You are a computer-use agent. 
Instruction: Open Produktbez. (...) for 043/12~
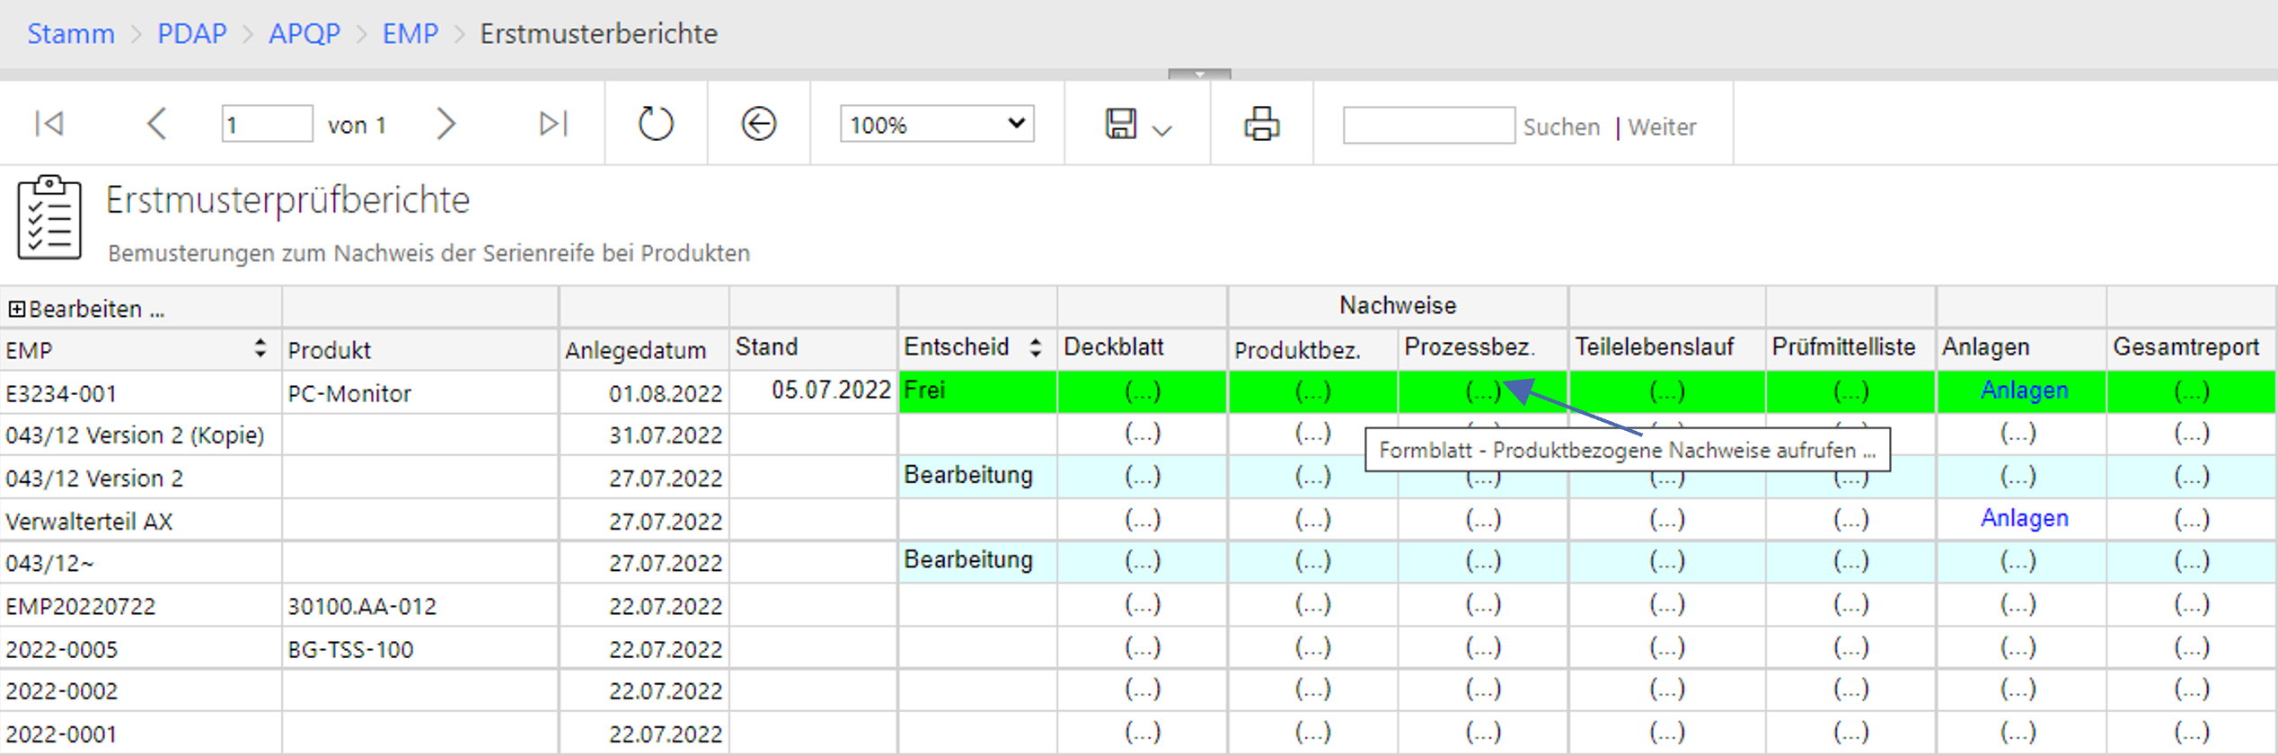pyautogui.click(x=1312, y=561)
